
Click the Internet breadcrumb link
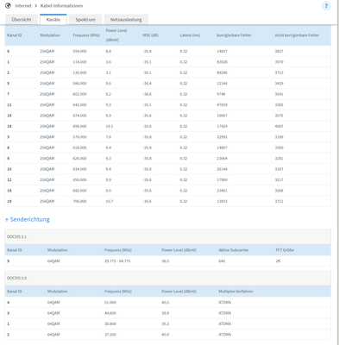tap(23, 6)
